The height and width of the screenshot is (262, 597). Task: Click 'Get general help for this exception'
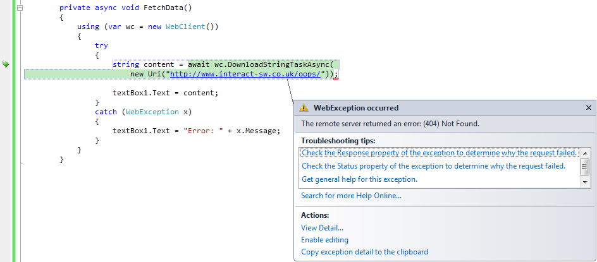(359, 179)
